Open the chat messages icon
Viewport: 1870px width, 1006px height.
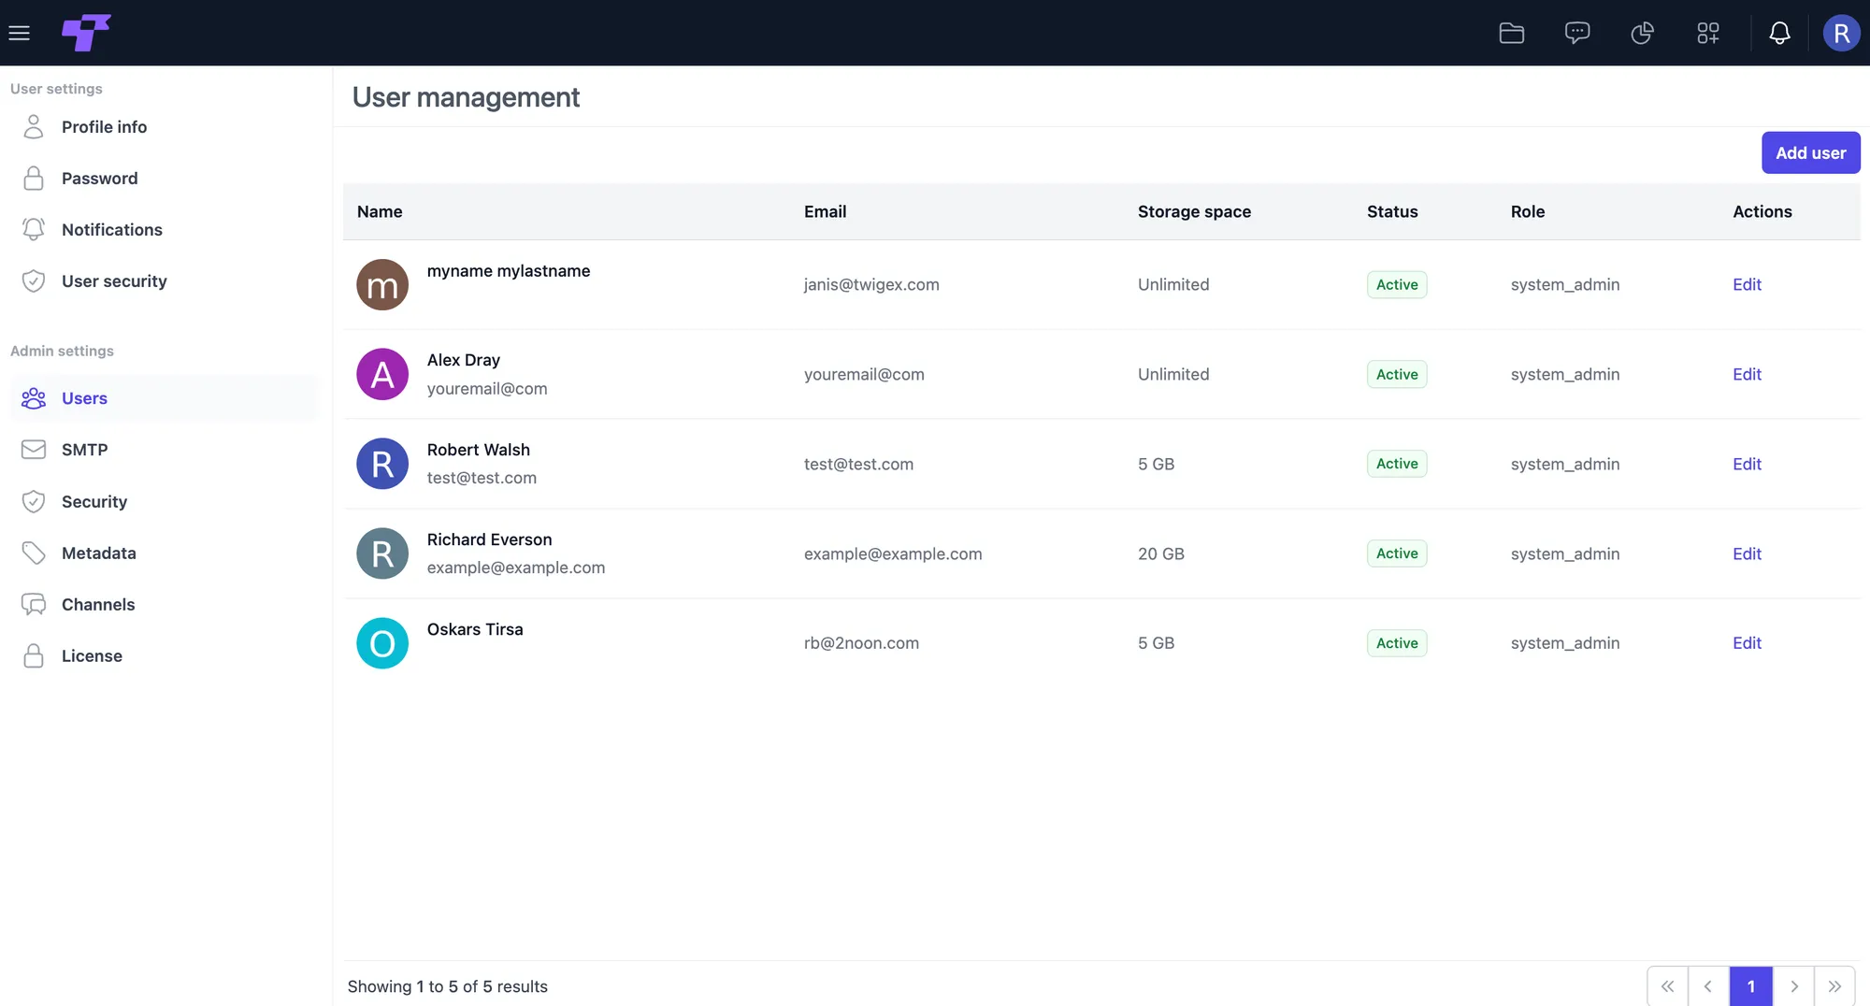pyautogui.click(x=1577, y=33)
